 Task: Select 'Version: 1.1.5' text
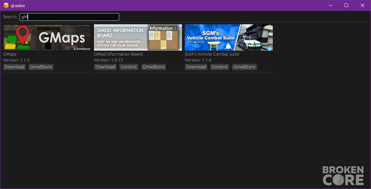click(16, 60)
